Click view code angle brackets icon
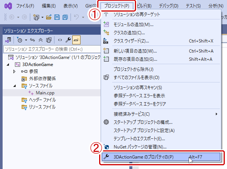The height and width of the screenshot is (169, 227). point(60,40)
